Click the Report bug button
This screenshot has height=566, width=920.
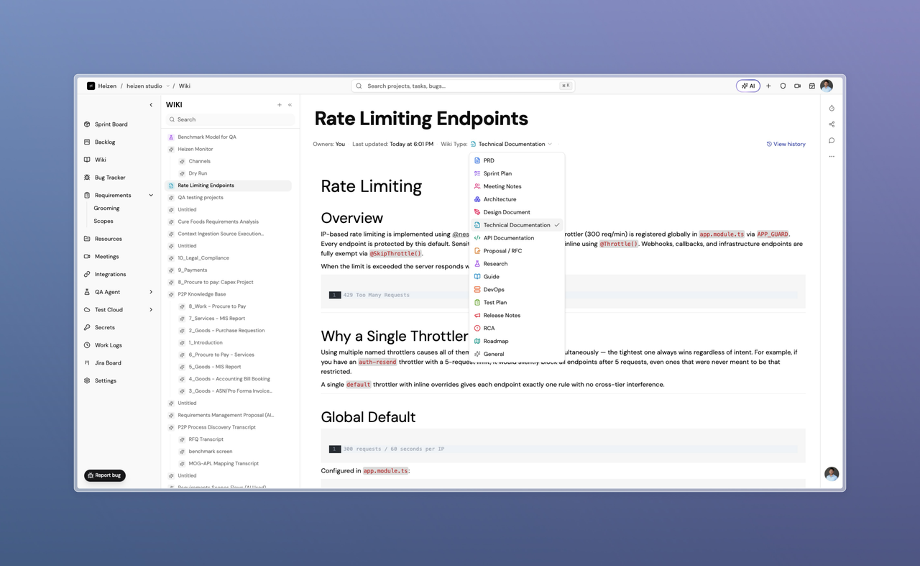[104, 475]
